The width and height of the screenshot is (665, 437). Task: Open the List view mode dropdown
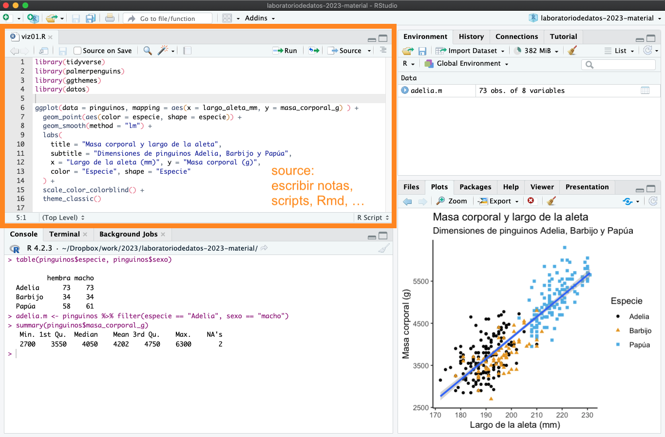pos(620,51)
